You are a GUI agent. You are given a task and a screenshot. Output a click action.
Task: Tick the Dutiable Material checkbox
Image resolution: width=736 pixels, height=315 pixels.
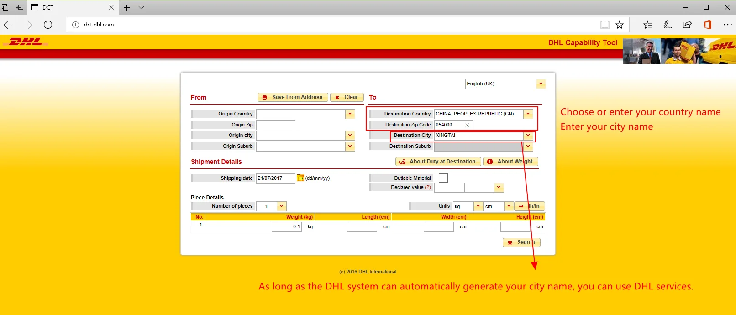click(x=443, y=178)
